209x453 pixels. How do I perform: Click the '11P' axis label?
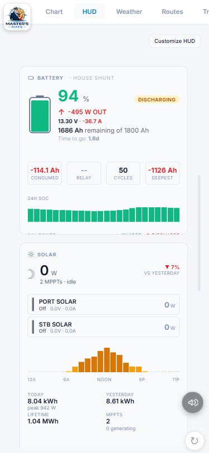click(176, 379)
